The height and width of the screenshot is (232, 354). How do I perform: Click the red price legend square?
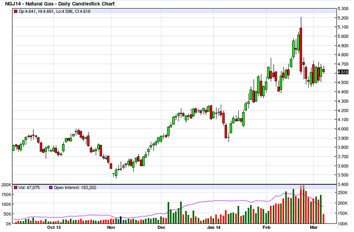click(x=15, y=11)
